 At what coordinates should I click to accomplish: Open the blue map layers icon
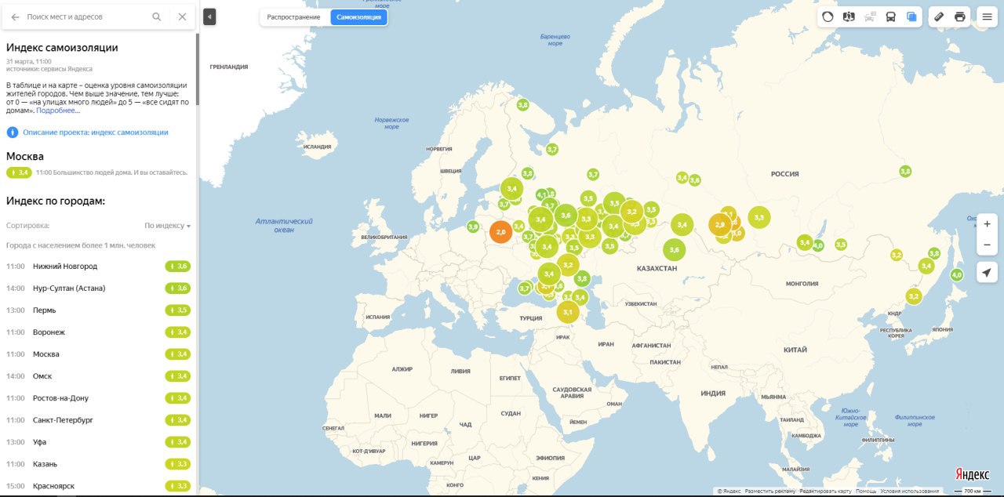pos(911,16)
